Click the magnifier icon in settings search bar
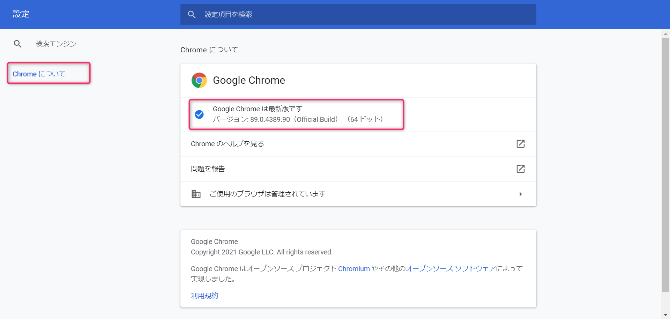 pyautogui.click(x=192, y=14)
